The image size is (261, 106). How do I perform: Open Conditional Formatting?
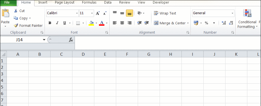click(x=247, y=19)
